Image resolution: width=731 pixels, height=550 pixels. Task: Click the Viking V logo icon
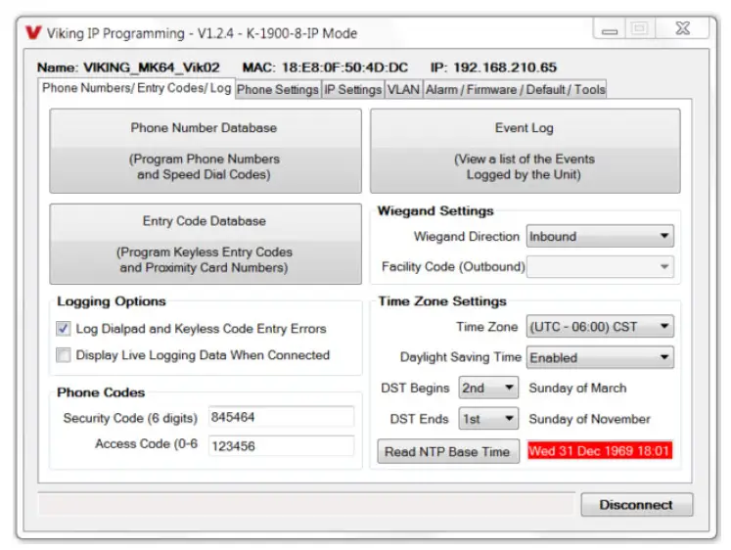tap(33, 32)
